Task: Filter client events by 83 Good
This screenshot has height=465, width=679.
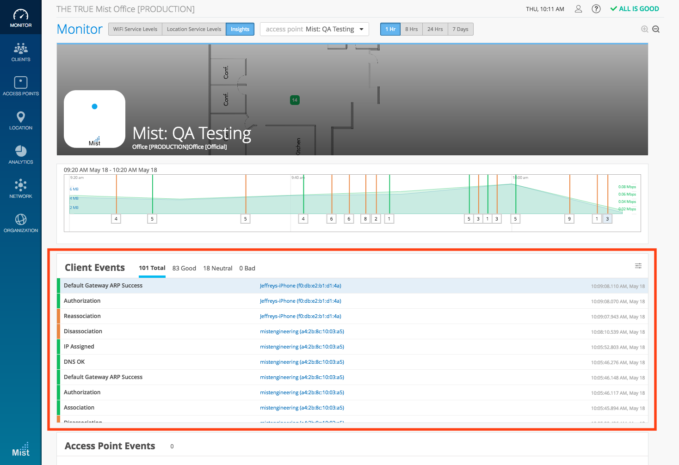Action: coord(184,269)
